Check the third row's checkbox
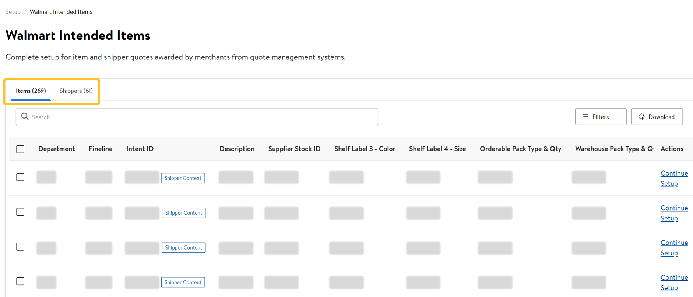Image resolution: width=693 pixels, height=297 pixels. (x=20, y=247)
